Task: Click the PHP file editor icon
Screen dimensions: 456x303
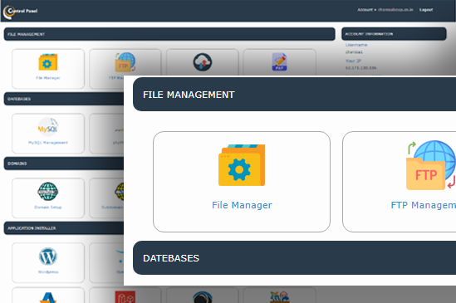Action: [x=279, y=61]
